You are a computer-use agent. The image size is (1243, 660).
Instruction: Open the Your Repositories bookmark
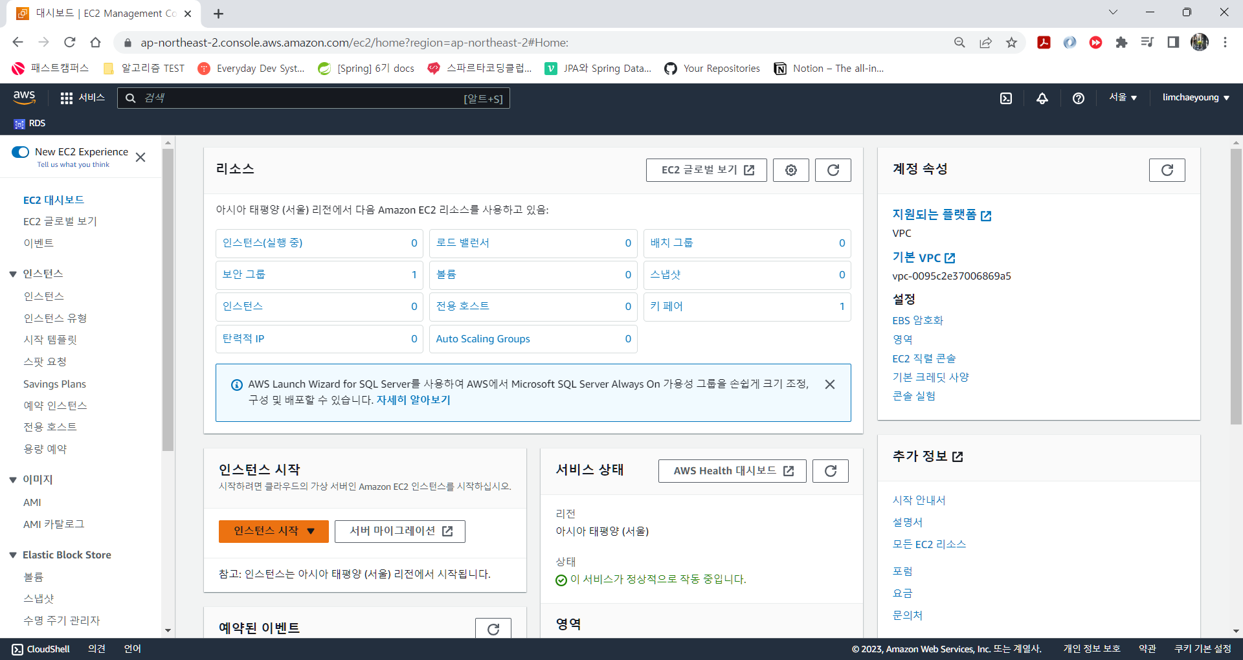point(712,69)
